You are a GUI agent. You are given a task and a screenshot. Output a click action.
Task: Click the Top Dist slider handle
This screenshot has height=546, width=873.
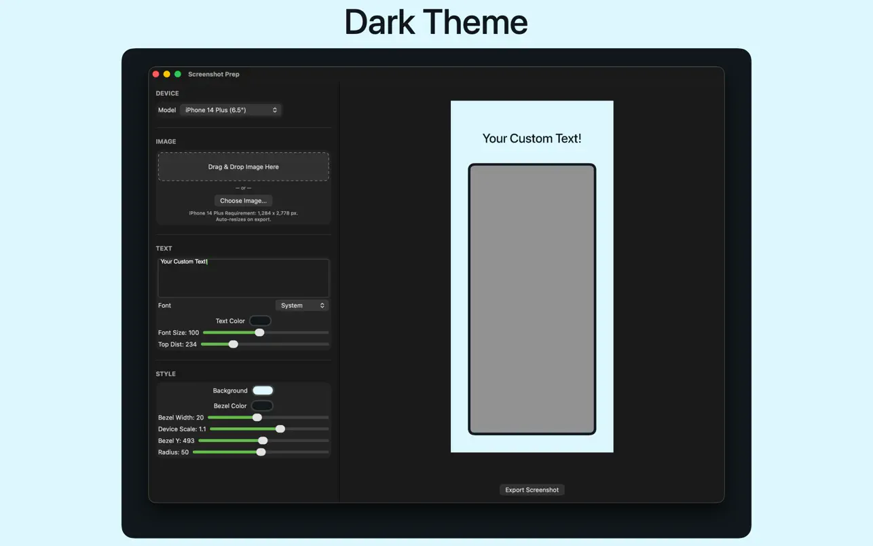[233, 344]
